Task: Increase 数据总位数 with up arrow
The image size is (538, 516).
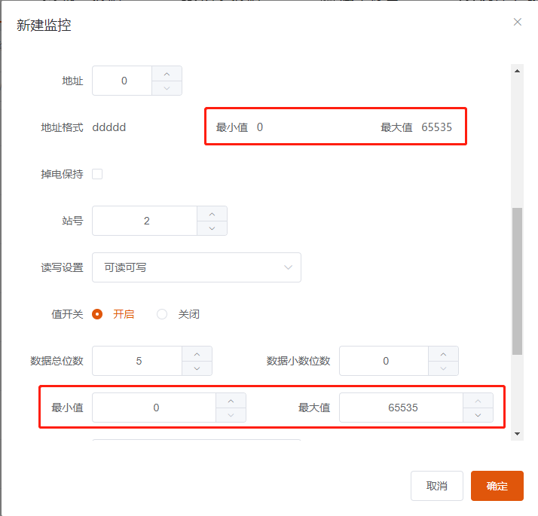Action: click(x=197, y=353)
